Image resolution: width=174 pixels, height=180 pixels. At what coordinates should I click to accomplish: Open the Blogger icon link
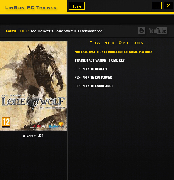pos(141,31)
